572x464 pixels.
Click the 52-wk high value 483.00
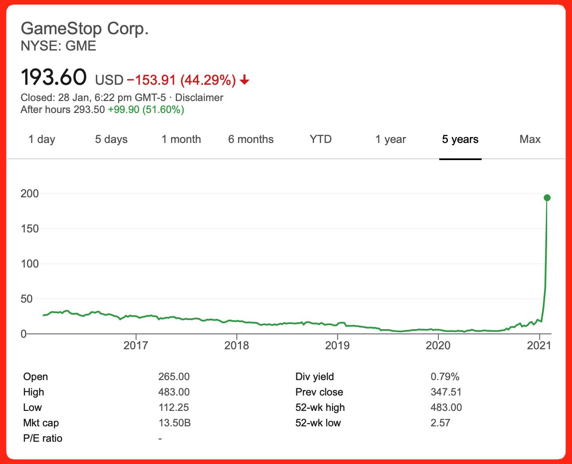(x=446, y=407)
